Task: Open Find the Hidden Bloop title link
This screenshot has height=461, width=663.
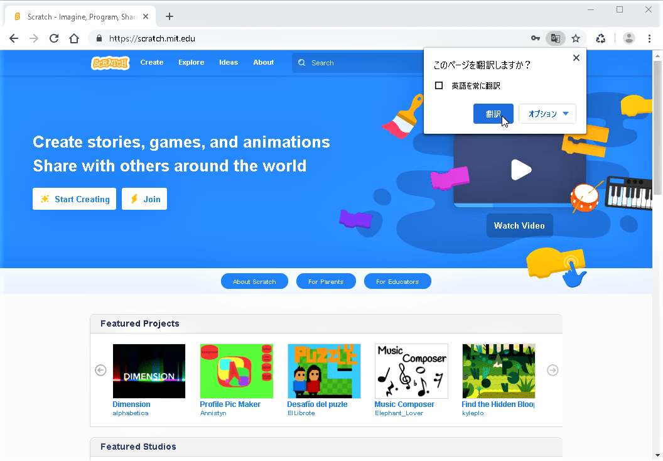Action: coord(498,404)
